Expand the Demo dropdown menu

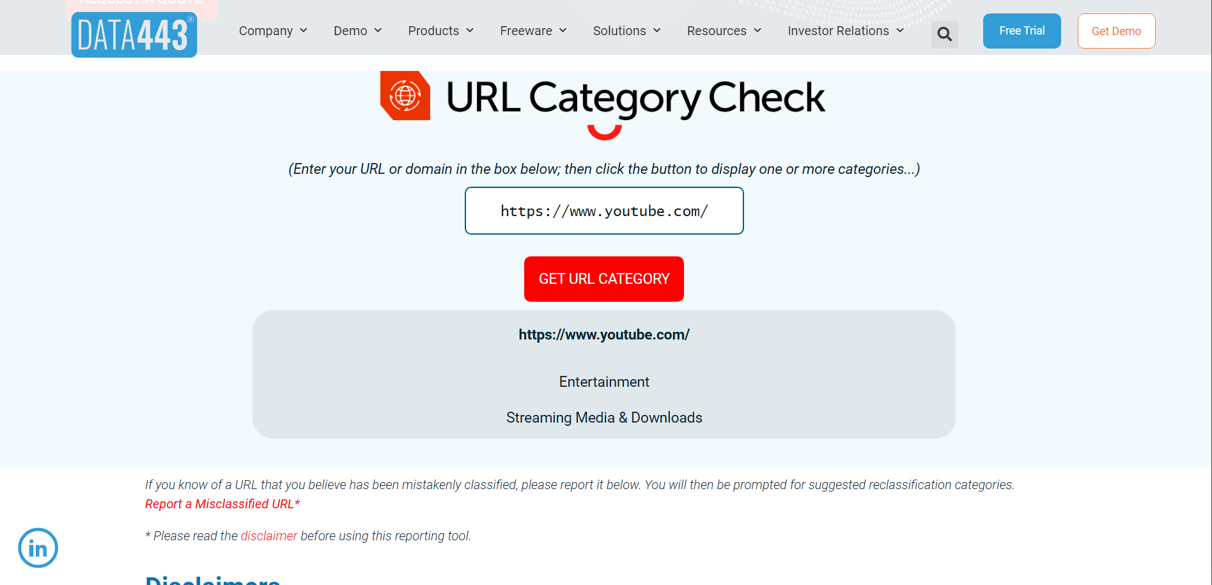(x=358, y=31)
